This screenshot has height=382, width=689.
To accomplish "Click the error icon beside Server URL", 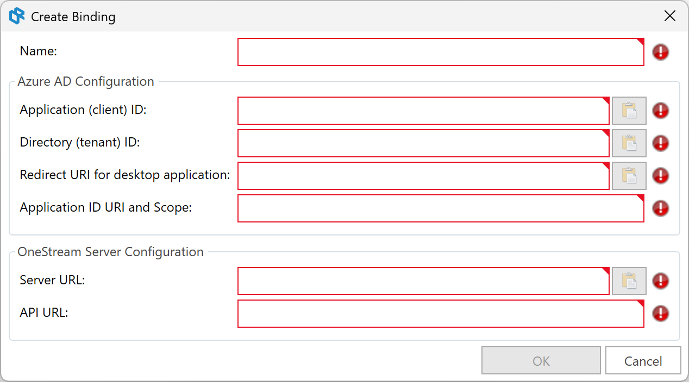I will (661, 281).
